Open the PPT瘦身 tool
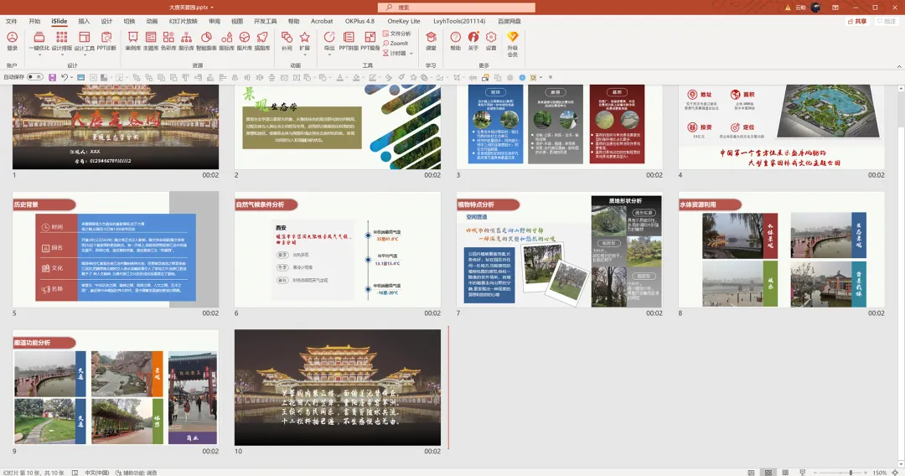The image size is (905, 476). tap(370, 41)
